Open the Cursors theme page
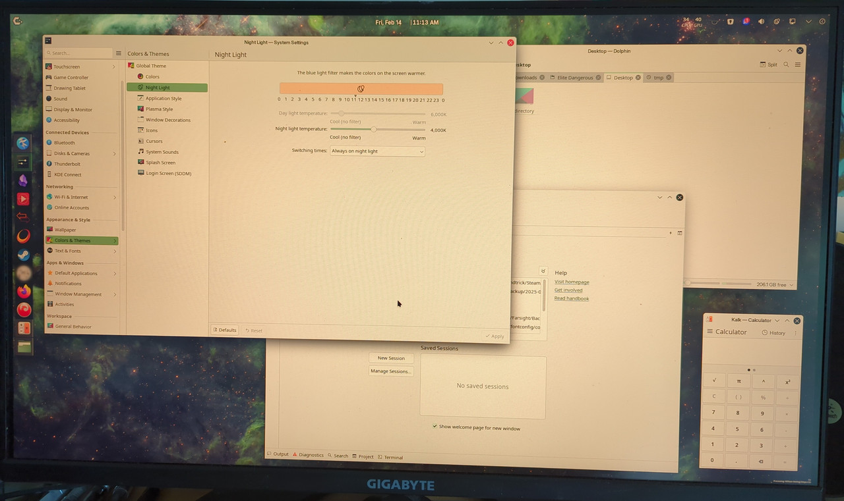Viewport: 844px width, 501px height. click(x=167, y=141)
